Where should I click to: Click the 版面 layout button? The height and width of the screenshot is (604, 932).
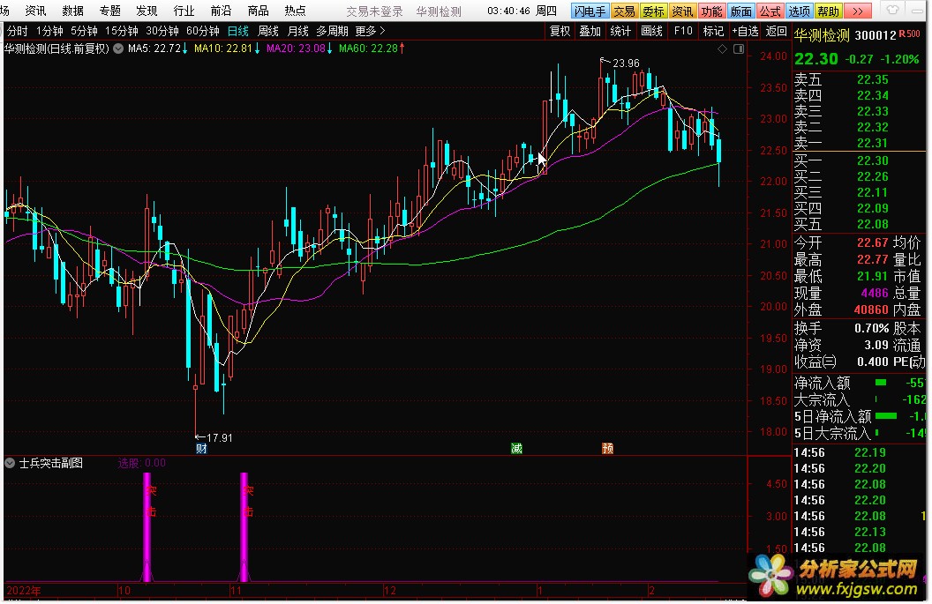740,11
